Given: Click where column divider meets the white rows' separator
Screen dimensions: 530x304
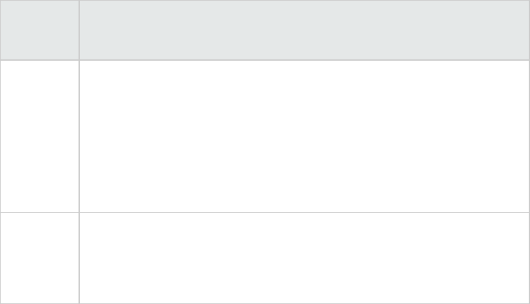Looking at the screenshot, I should 79,212.
